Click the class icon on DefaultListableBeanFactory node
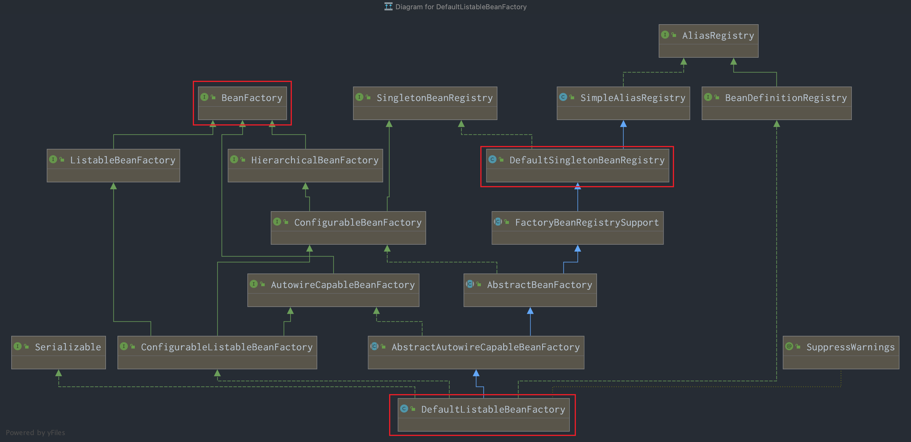The image size is (911, 442). coord(404,409)
